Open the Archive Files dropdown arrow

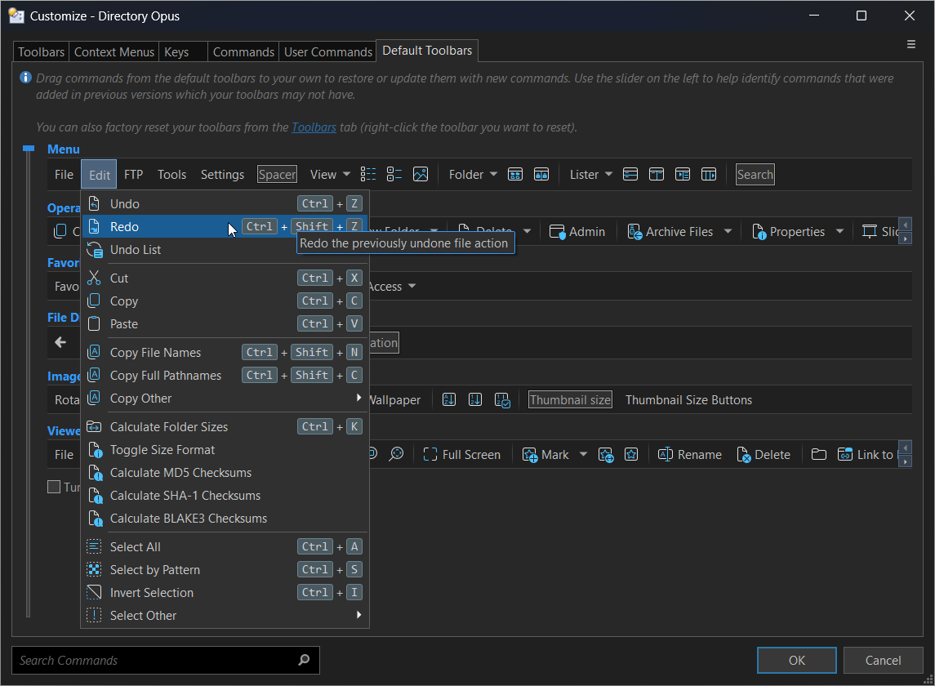click(x=728, y=231)
